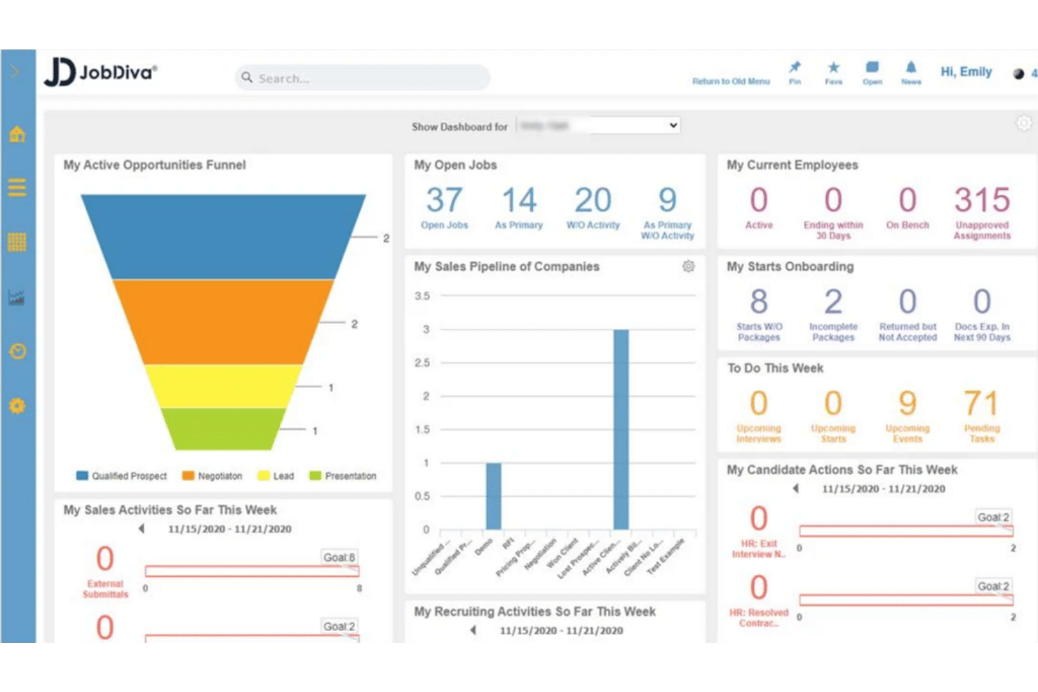Click the My Open Jobs heading
Image resolution: width=1038 pixels, height=692 pixels.
pyautogui.click(x=455, y=165)
